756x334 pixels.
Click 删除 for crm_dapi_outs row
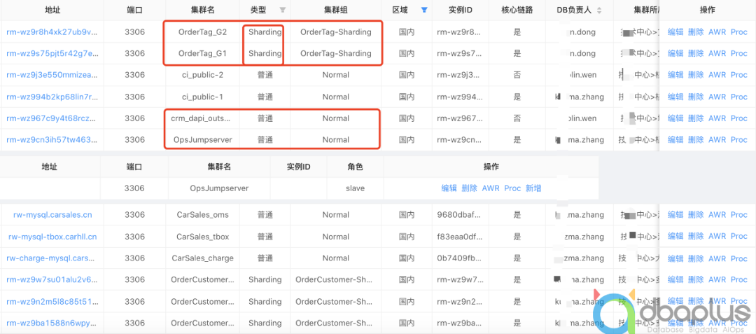pyautogui.click(x=696, y=118)
